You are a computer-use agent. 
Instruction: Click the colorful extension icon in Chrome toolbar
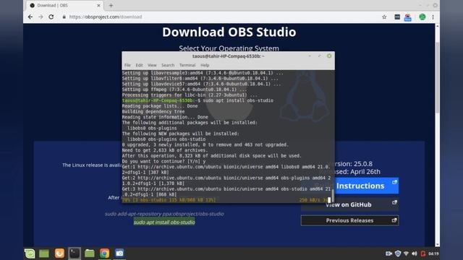tap(408, 17)
